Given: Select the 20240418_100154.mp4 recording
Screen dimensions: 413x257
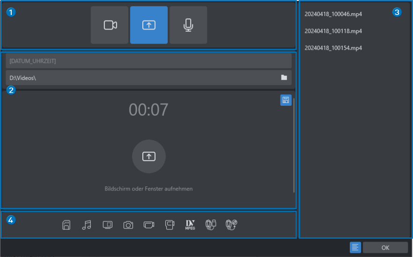Looking at the screenshot, I should point(333,48).
